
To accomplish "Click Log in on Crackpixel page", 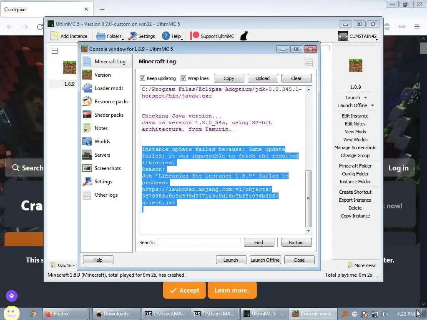I will coord(398,168).
